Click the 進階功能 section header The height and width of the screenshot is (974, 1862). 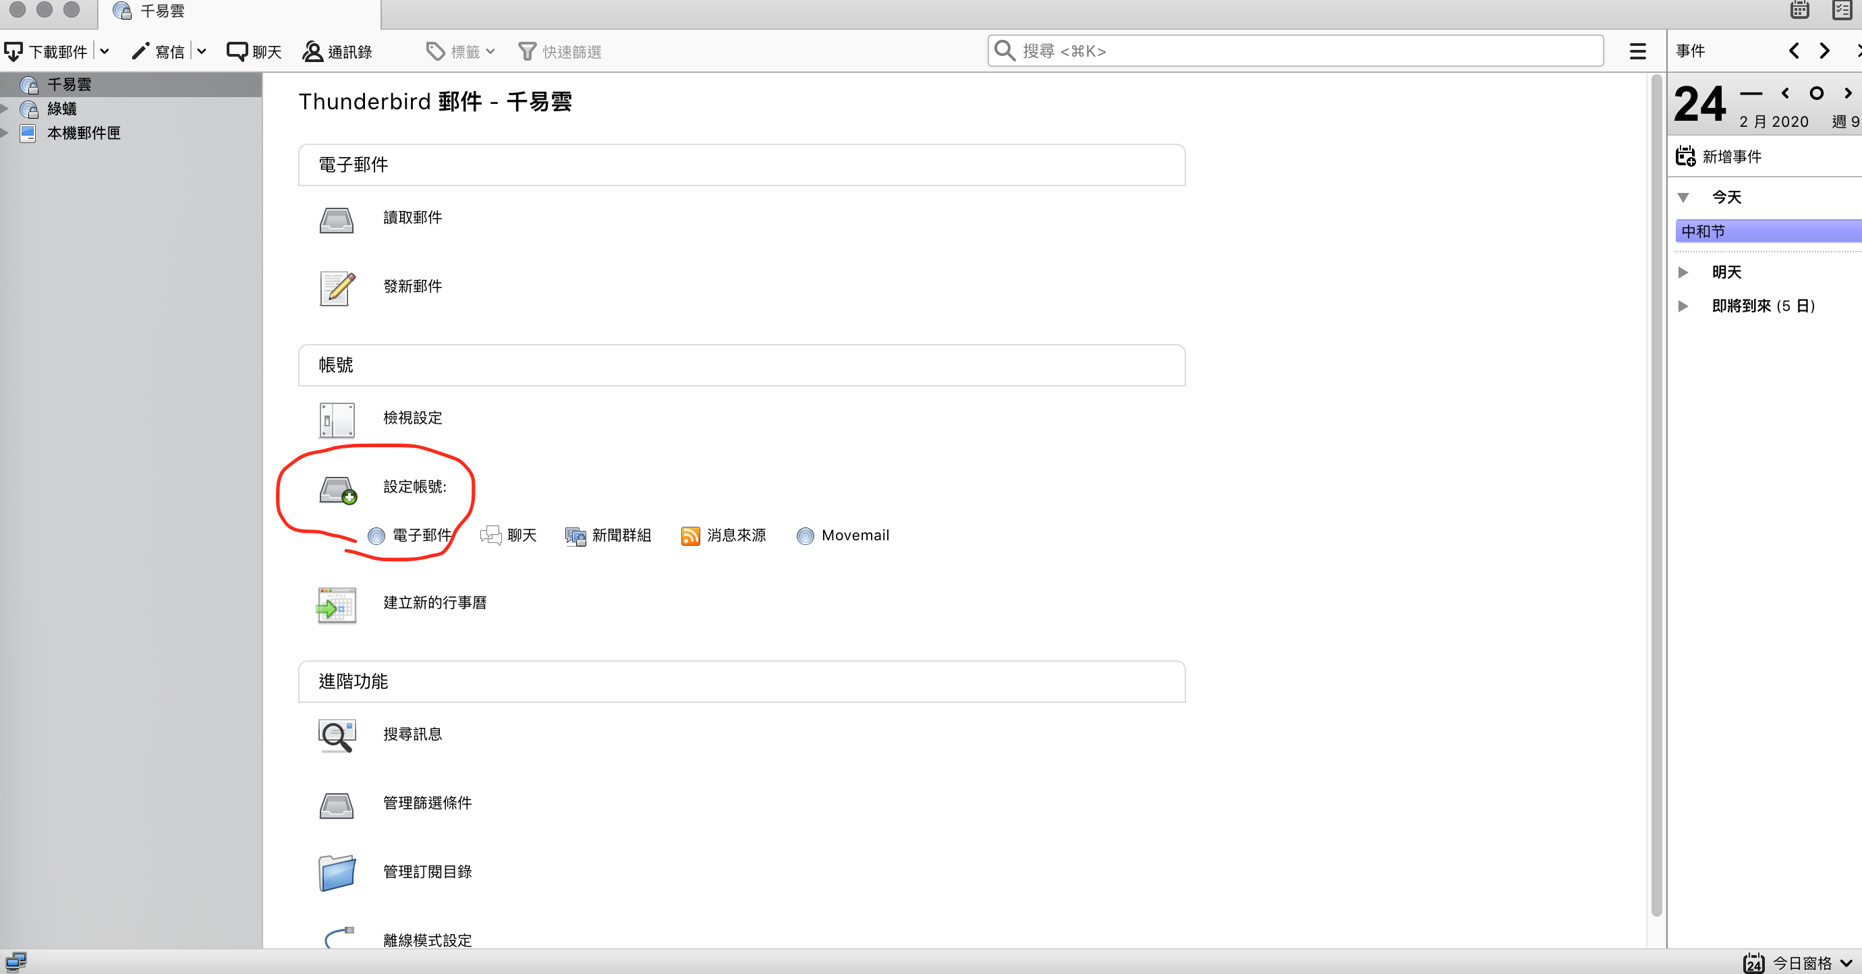(x=741, y=681)
